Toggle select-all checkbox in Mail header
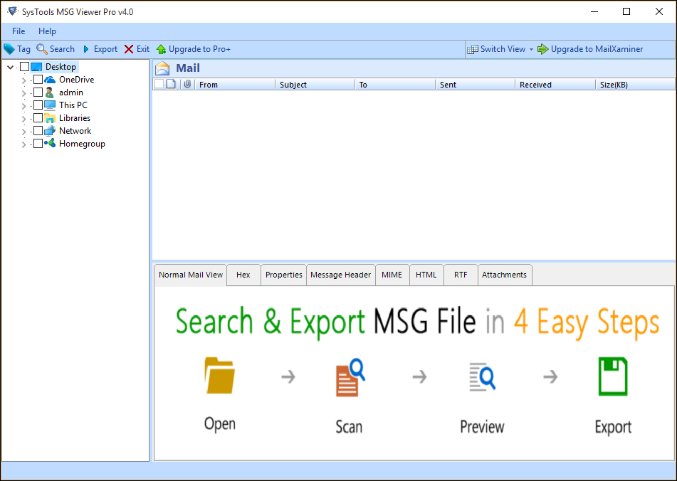This screenshot has height=481, width=677. pyautogui.click(x=159, y=84)
